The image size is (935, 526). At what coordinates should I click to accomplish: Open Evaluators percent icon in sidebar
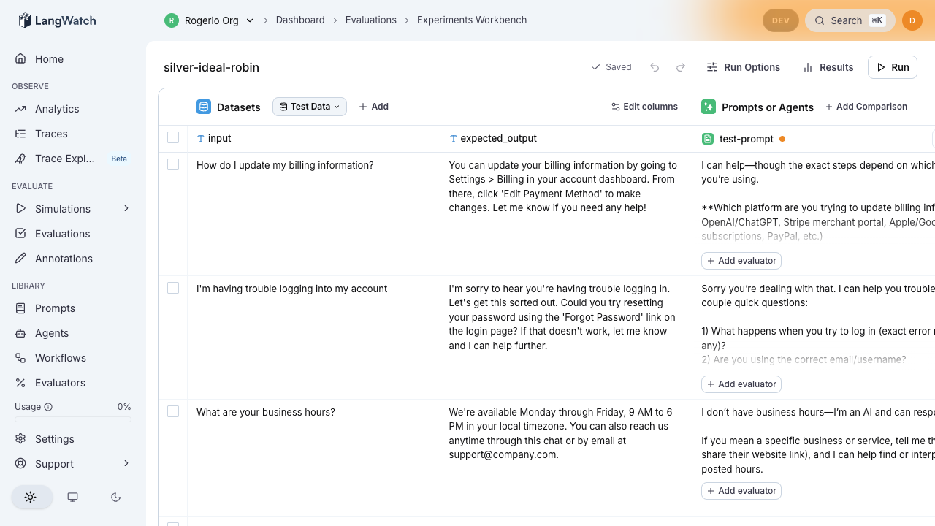pos(20,383)
